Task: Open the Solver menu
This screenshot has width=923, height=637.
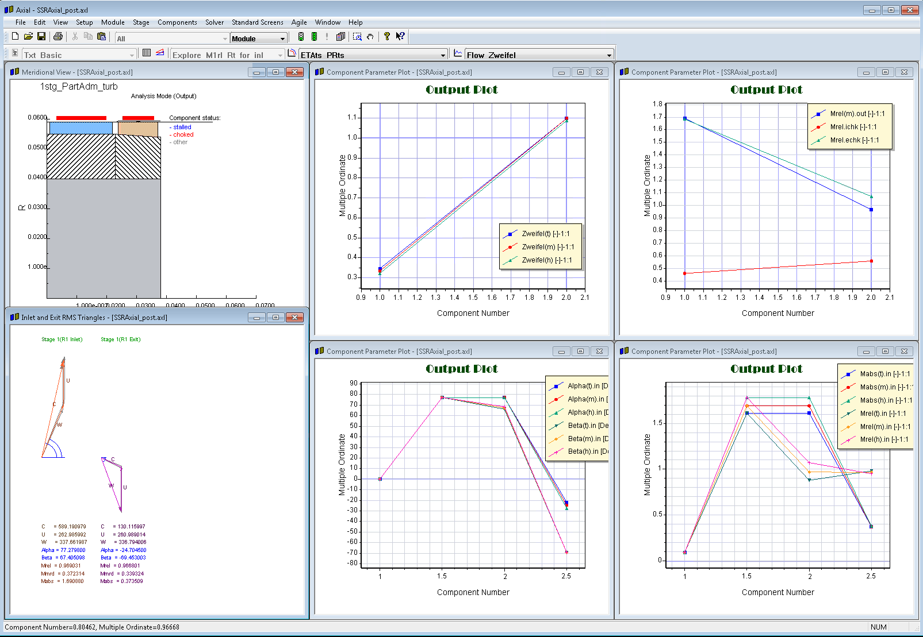Action: coord(215,22)
